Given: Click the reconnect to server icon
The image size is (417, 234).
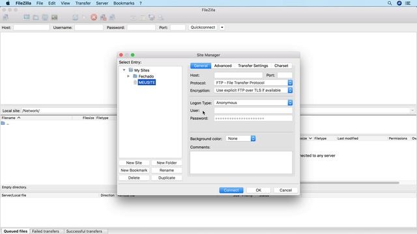Looking at the screenshot, I should pyautogui.click(x=112, y=18).
